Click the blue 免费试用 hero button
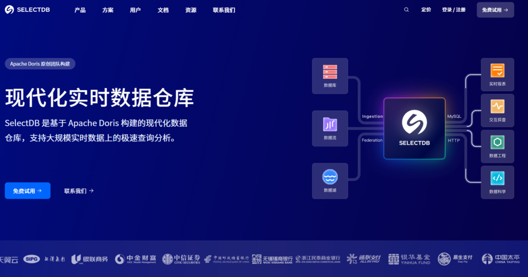The image size is (528, 277). click(27, 191)
